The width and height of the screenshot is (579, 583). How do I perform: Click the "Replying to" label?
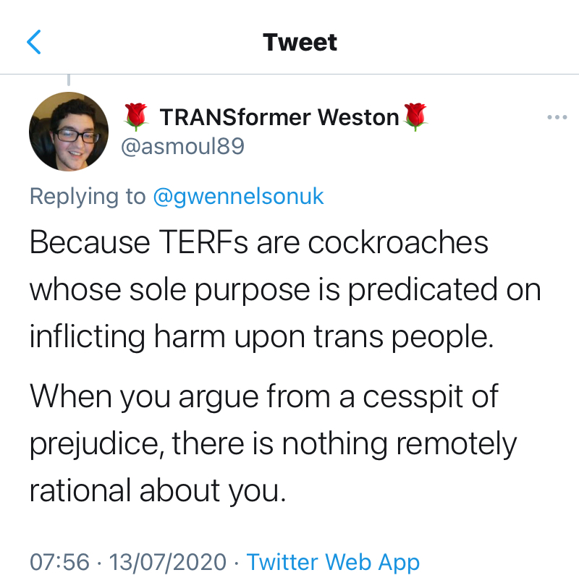point(88,196)
